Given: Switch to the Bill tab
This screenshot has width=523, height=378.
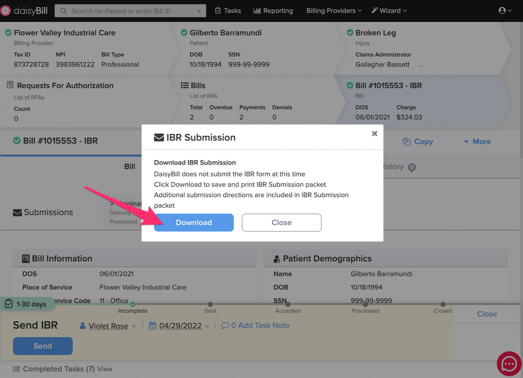Looking at the screenshot, I should pos(129,166).
